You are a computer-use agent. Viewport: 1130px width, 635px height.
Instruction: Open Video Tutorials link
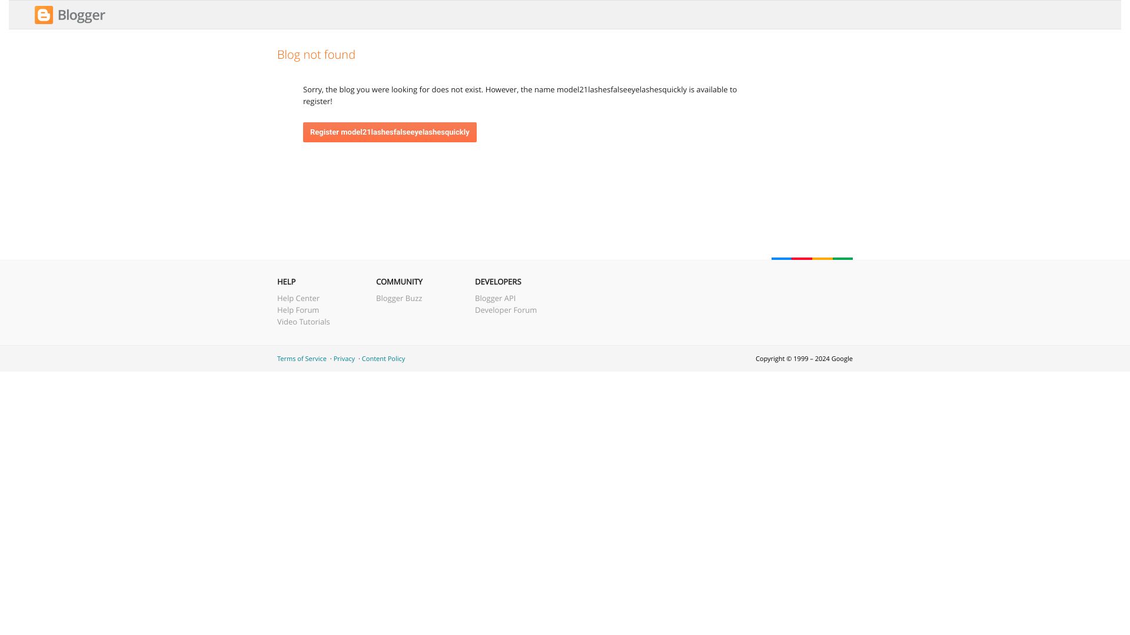304,322
